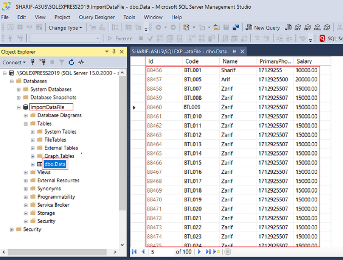Click the Verify SQL Syntax icon
This screenshot has height=260, width=343.
[102, 27]
